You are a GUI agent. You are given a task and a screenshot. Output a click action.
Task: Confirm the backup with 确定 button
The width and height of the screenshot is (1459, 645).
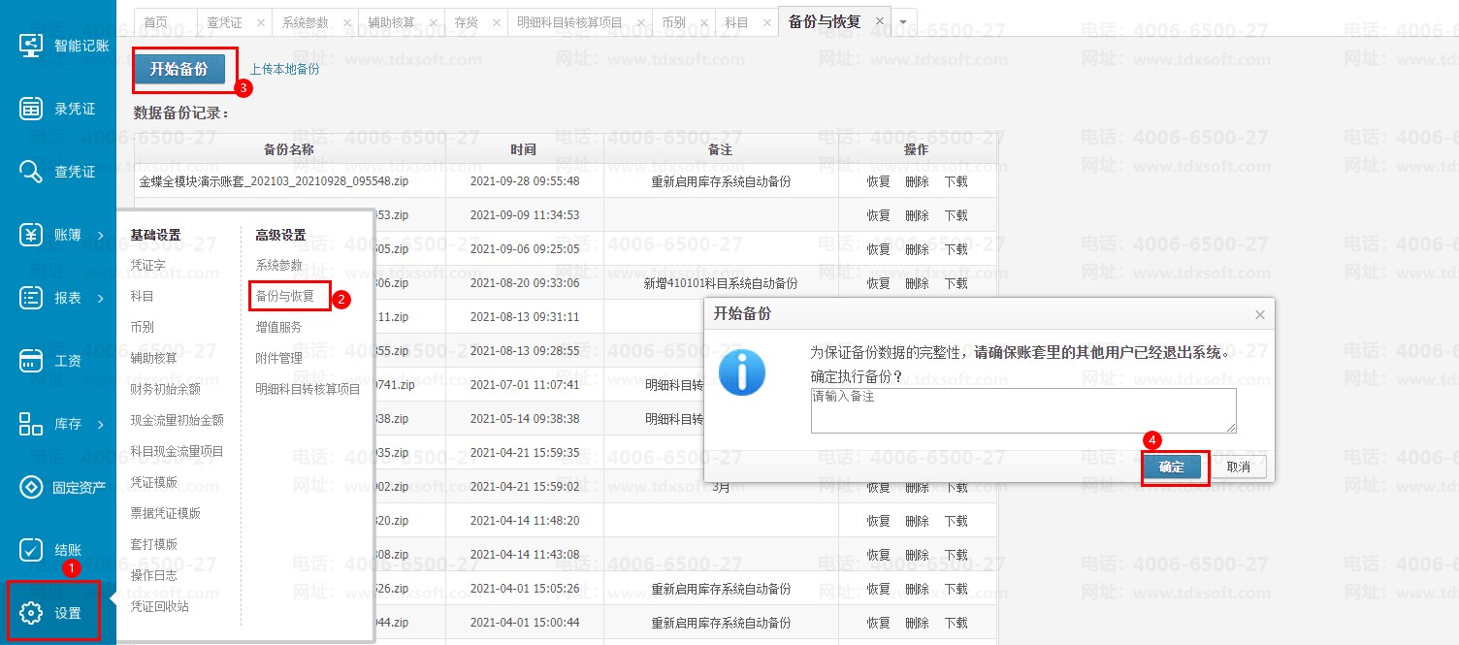point(1172,468)
